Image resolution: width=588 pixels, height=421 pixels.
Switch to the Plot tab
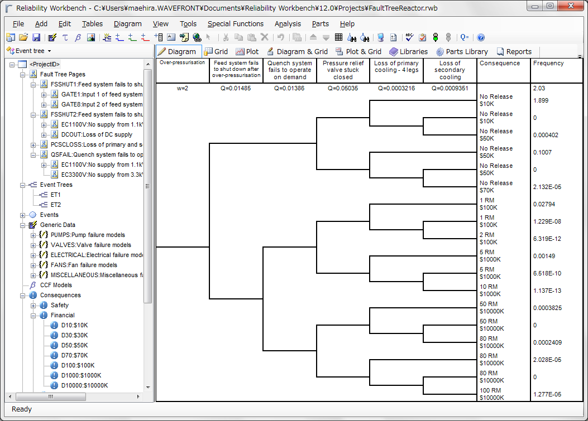(x=247, y=52)
